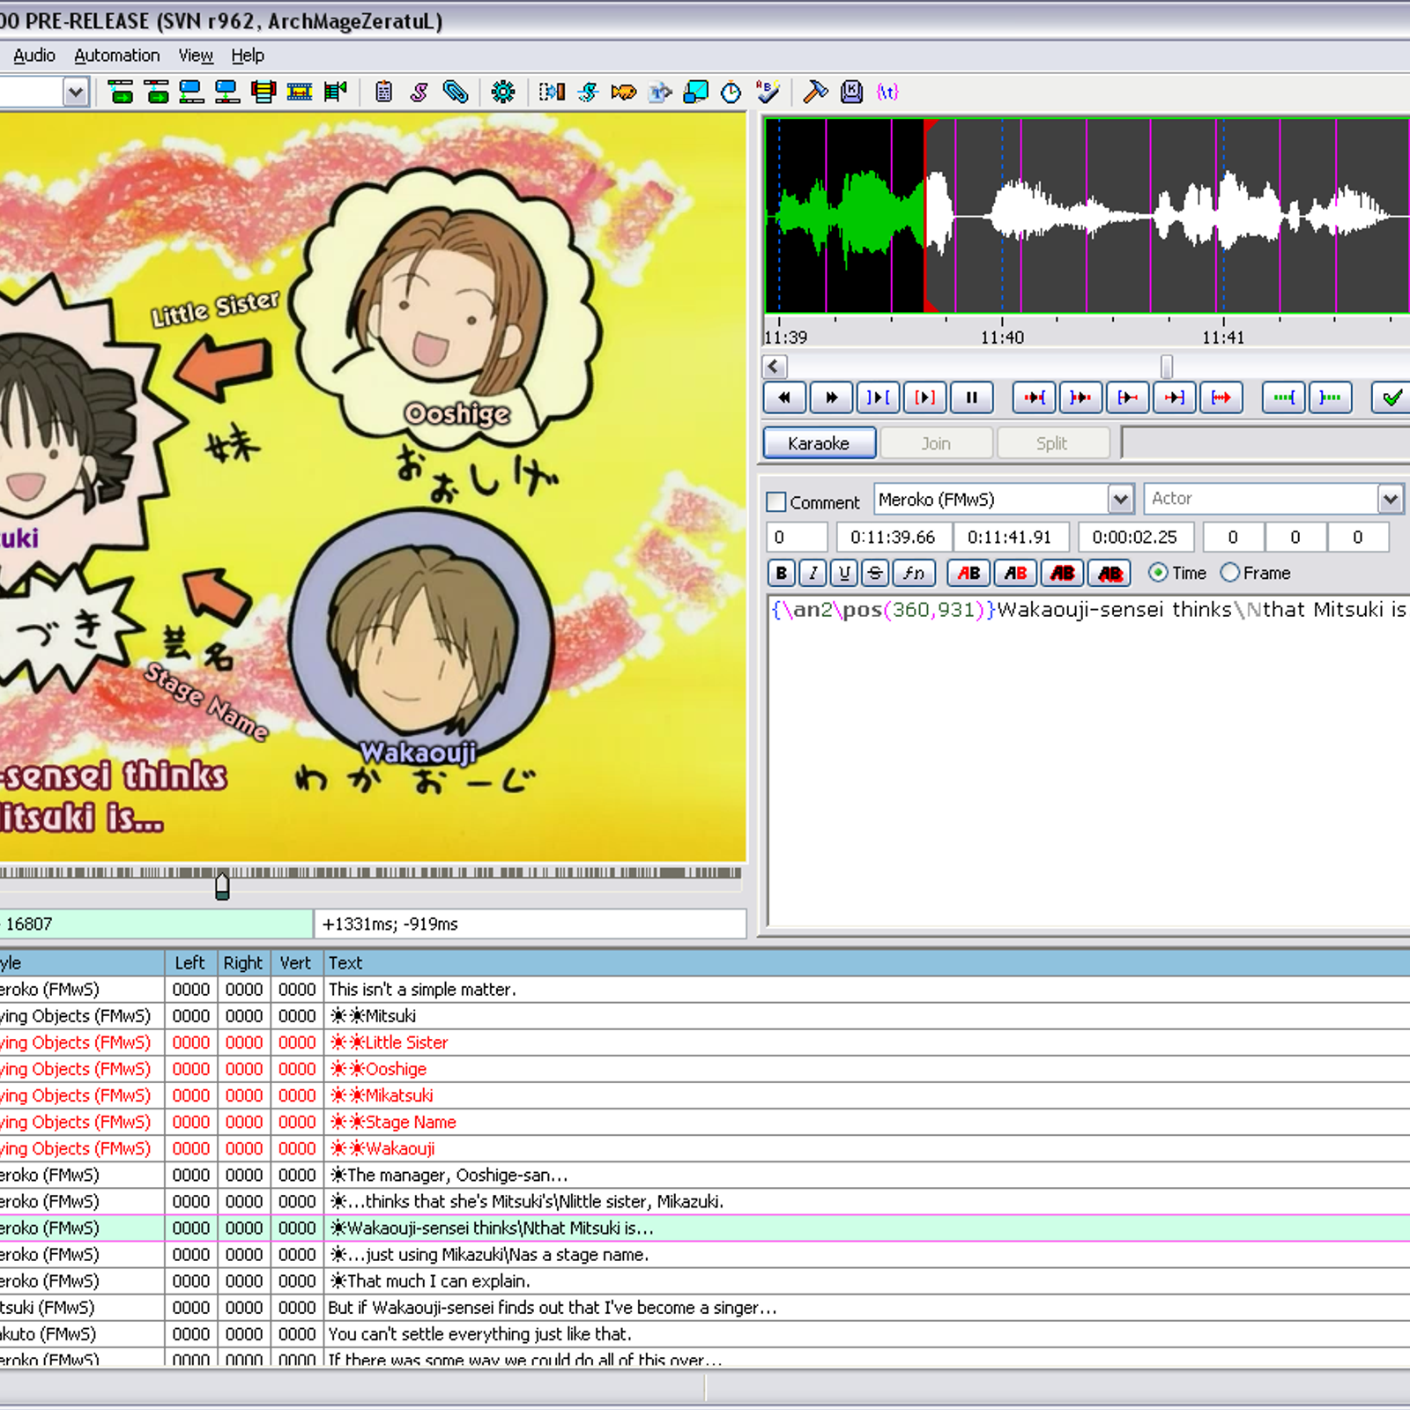Click the audio display horizontal scroll thumb
1410x1410 pixels.
pyautogui.click(x=1167, y=366)
